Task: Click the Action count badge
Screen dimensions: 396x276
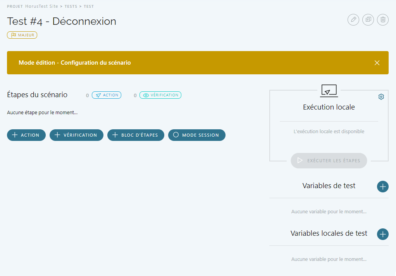Action: 107,95
